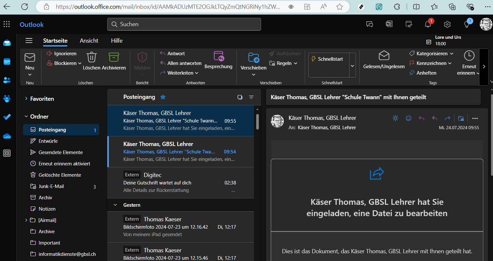Click the message list scrollbar

pos(258,121)
